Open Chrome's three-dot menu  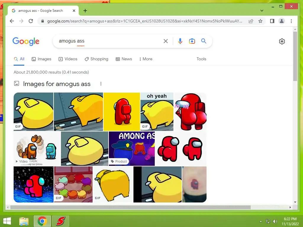click(291, 21)
